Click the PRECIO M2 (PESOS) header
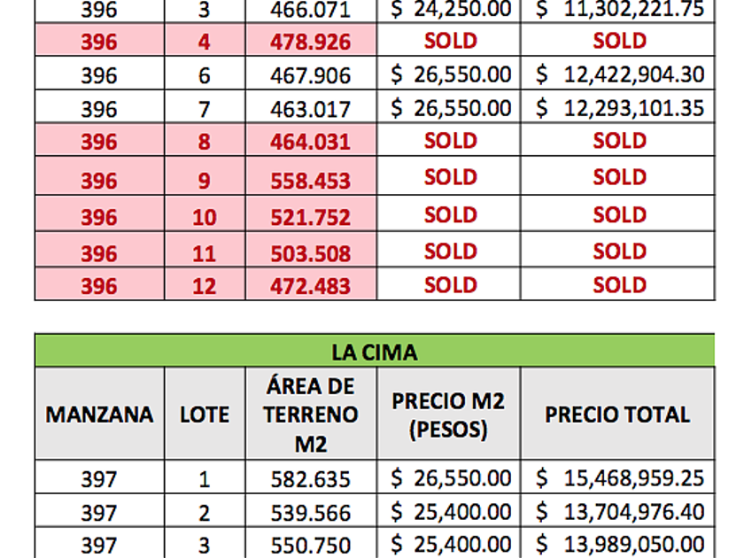 coord(448,414)
